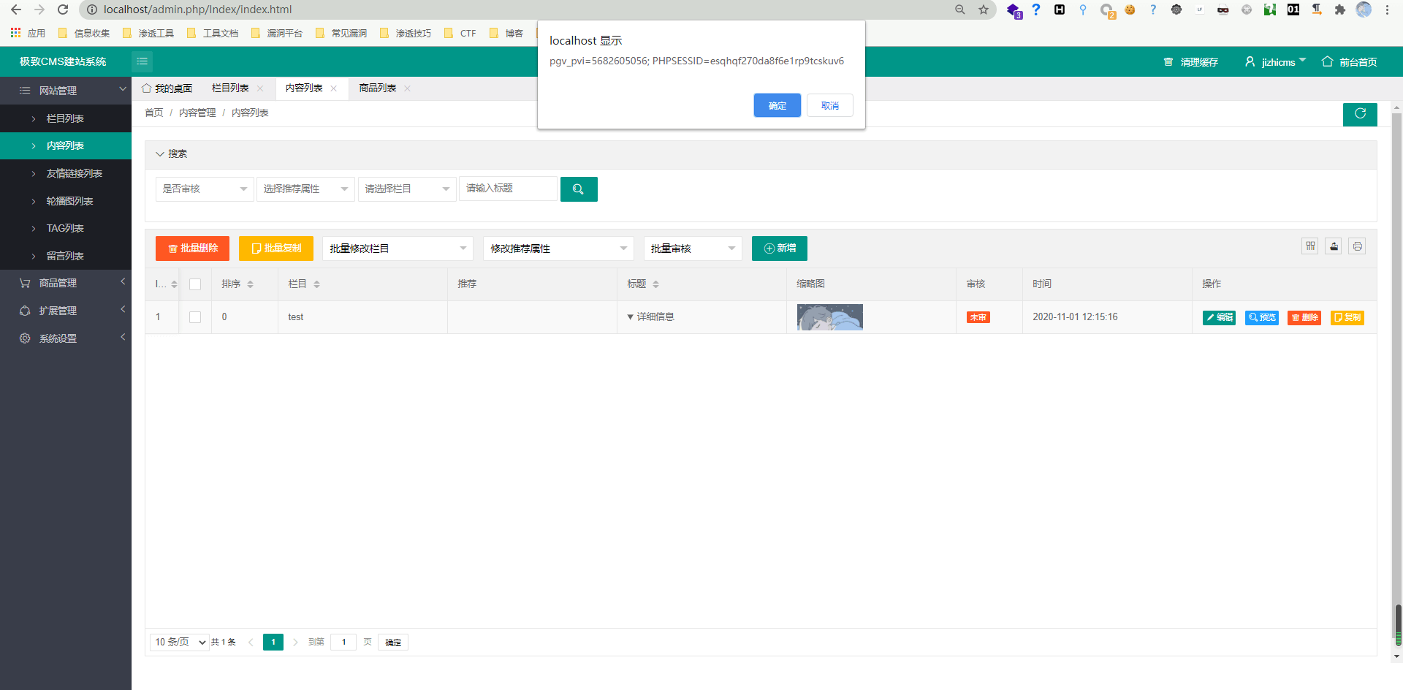
Task: Click 新增 button
Action: [780, 249]
